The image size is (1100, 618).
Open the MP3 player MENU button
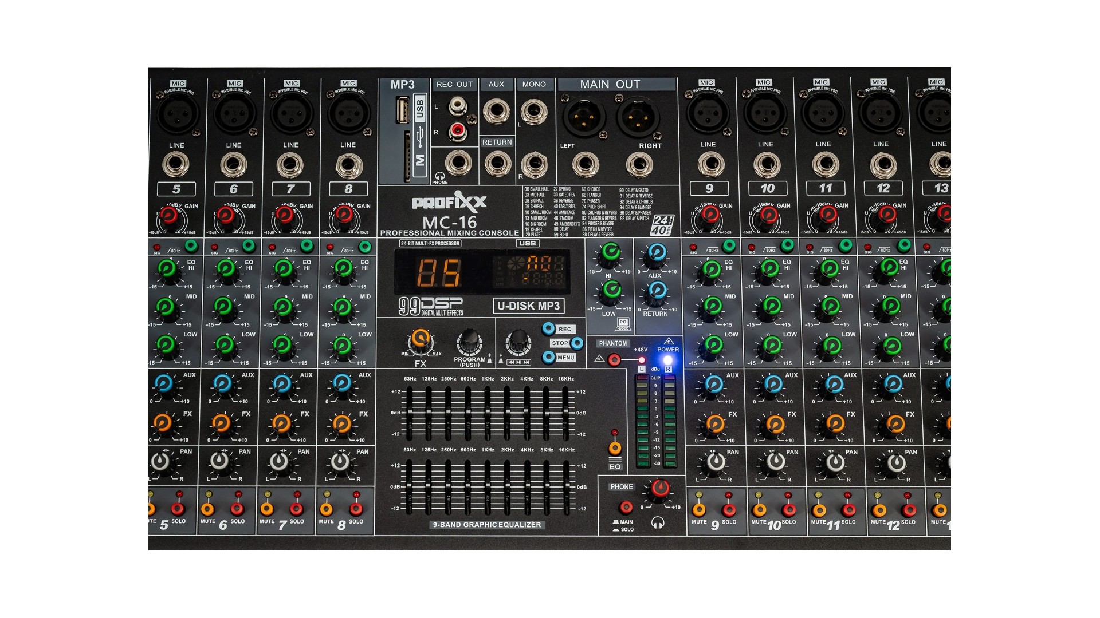point(549,357)
